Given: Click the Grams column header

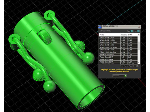Looking at the screenshot, I should [124, 35].
